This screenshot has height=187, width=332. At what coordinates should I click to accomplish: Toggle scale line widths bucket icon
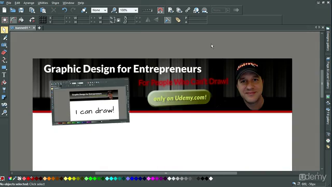(x=21, y=20)
